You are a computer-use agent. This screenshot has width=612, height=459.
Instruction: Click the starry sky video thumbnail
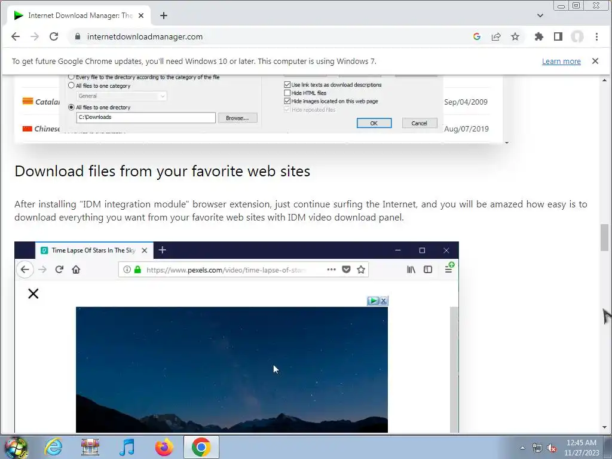coord(232,369)
